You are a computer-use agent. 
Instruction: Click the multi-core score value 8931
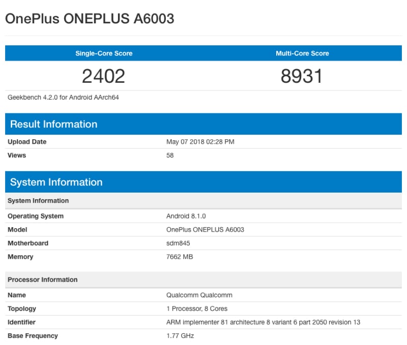(302, 76)
